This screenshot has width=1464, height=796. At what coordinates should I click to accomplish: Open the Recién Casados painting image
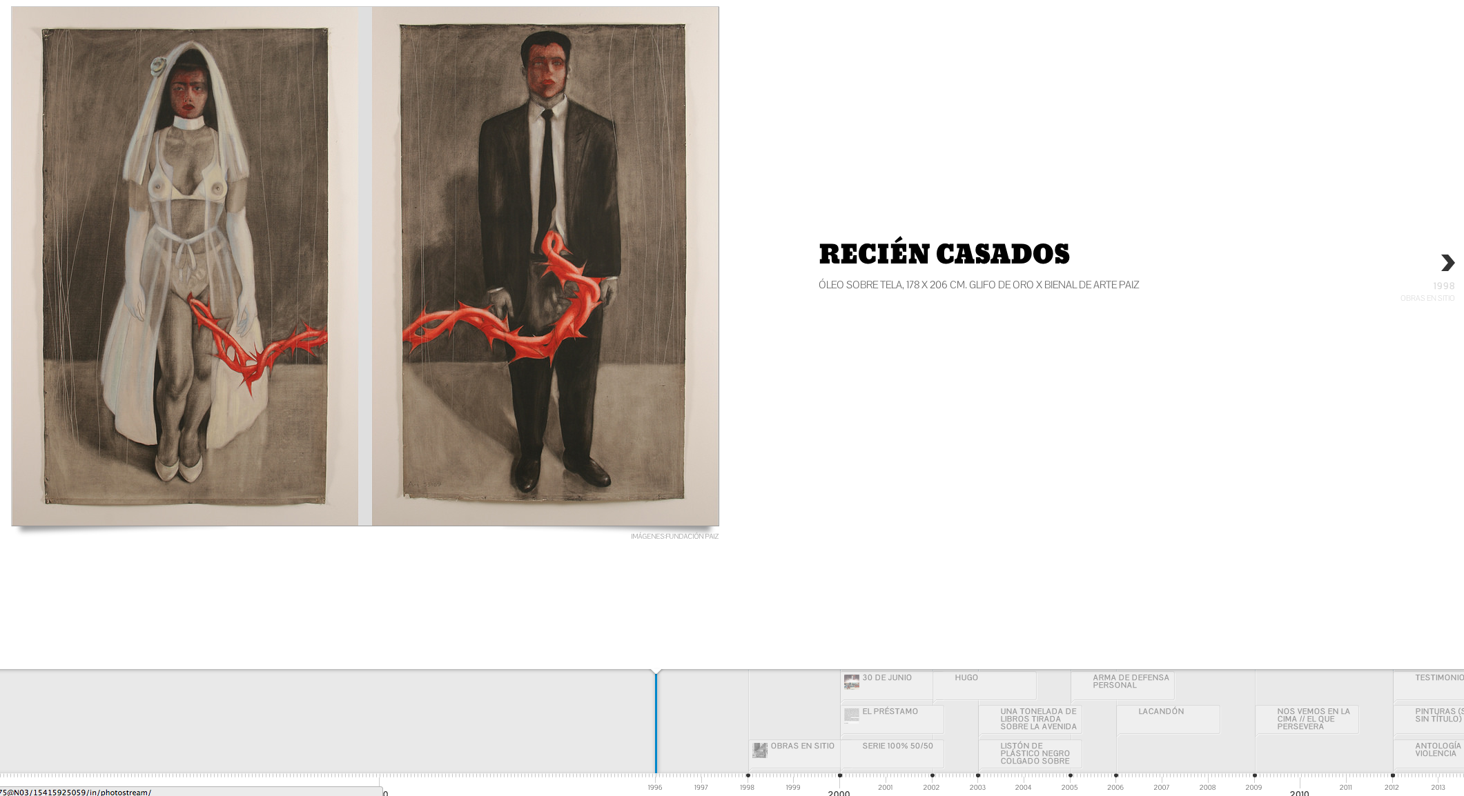[x=365, y=266]
